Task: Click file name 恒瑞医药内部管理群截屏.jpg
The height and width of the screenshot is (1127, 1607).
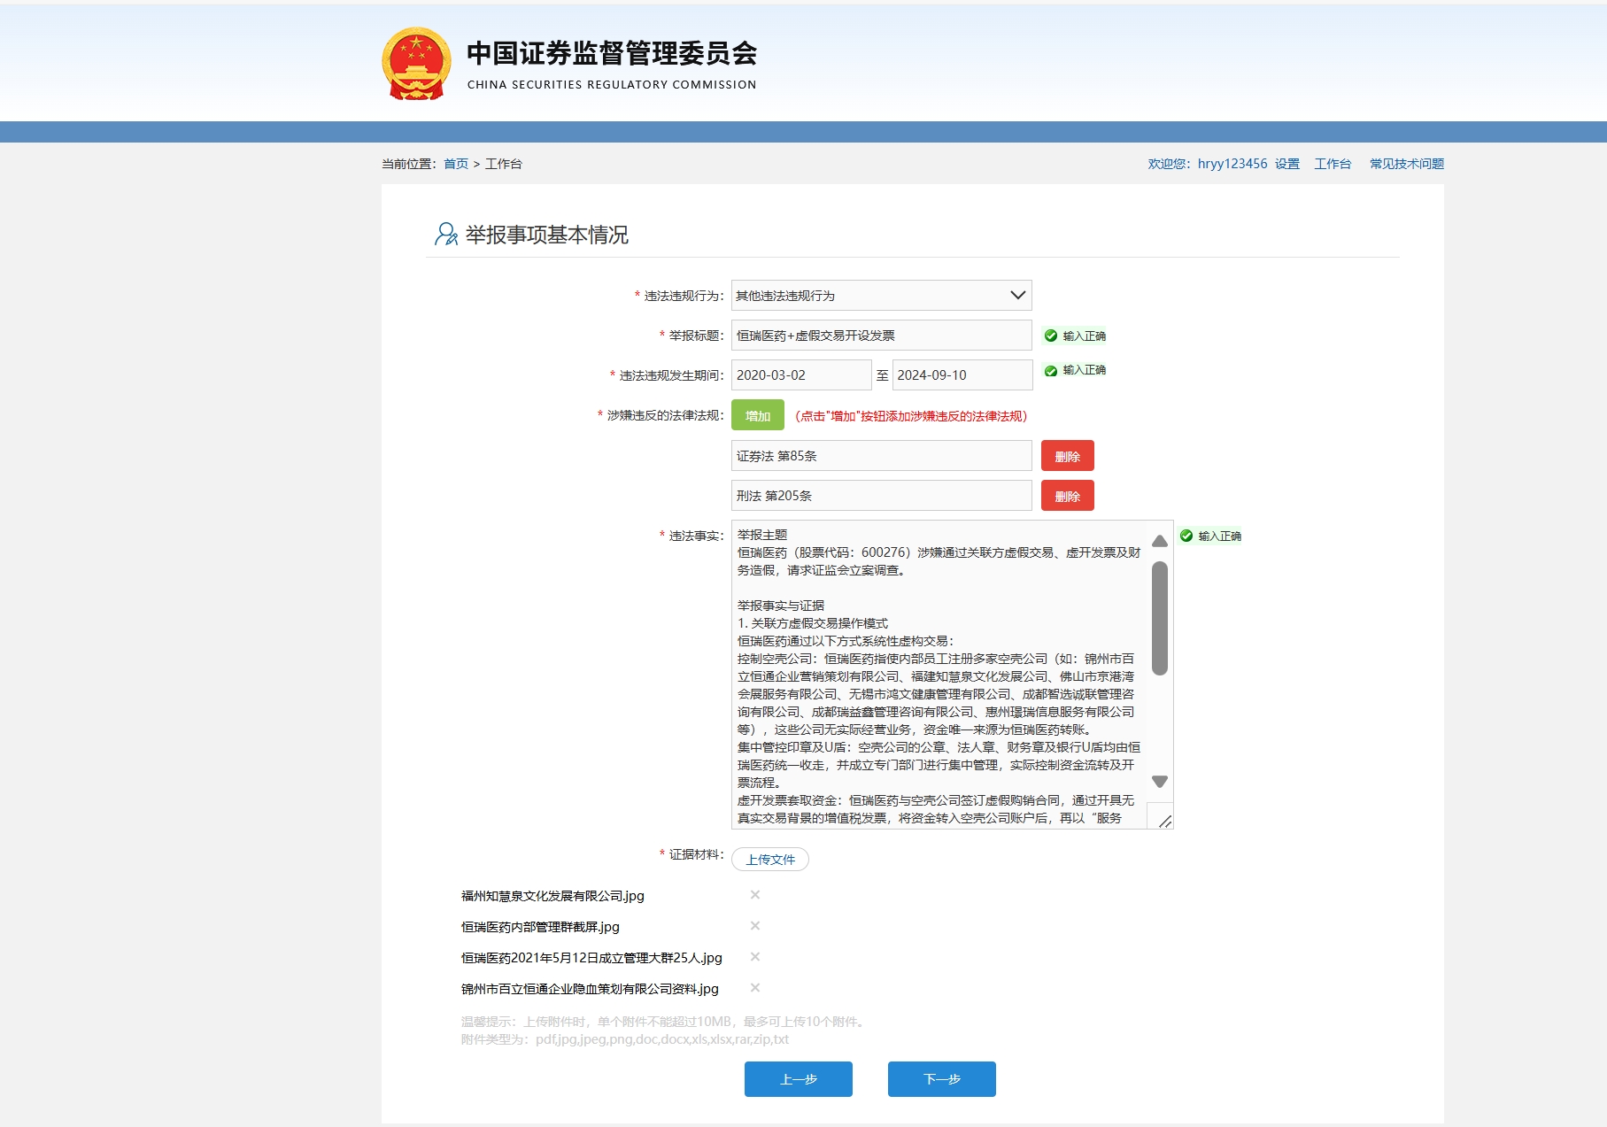Action: 540,927
